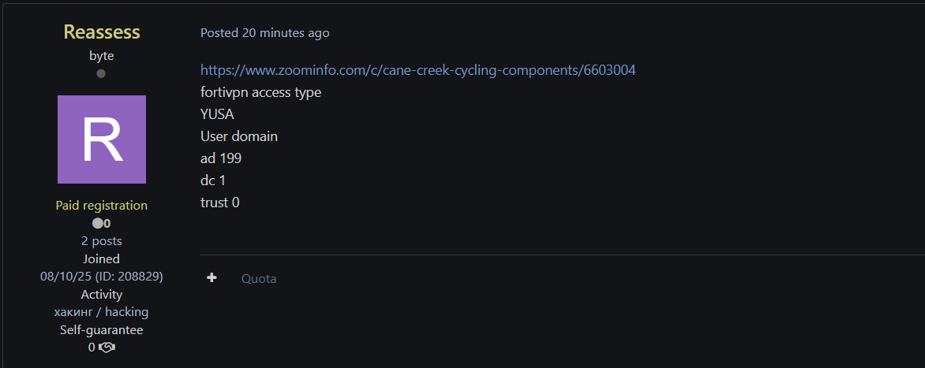Click the 'fortivpn access type' text line

(260, 92)
